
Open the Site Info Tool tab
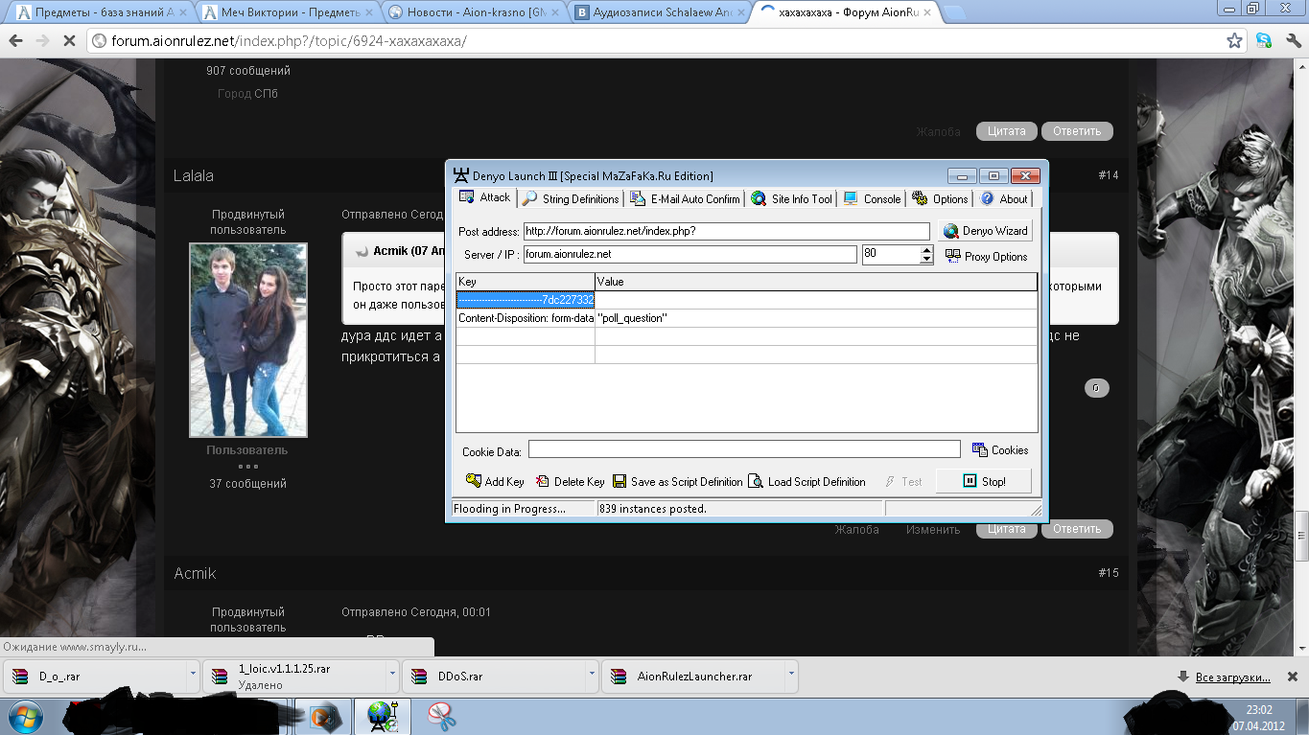(x=792, y=198)
